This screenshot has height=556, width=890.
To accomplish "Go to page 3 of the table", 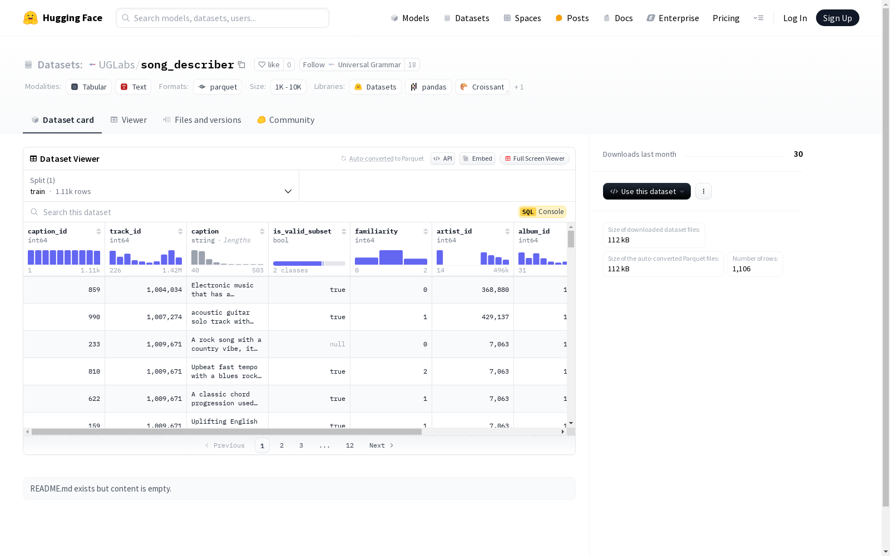I will (x=301, y=445).
